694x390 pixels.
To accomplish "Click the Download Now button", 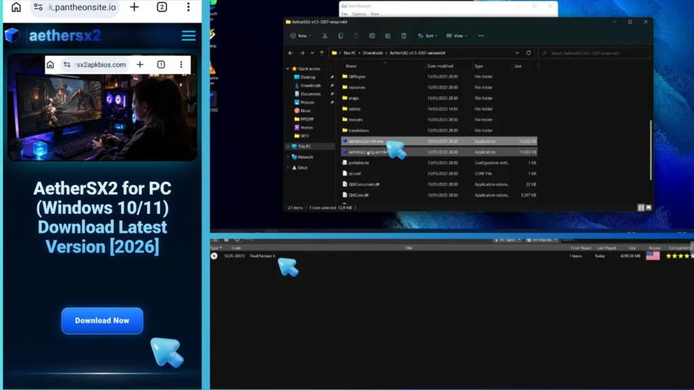I will (102, 320).
